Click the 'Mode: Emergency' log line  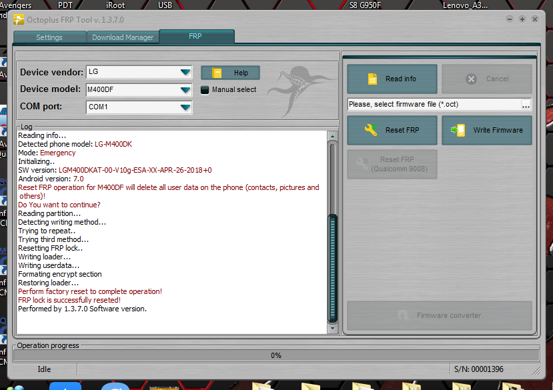[47, 153]
